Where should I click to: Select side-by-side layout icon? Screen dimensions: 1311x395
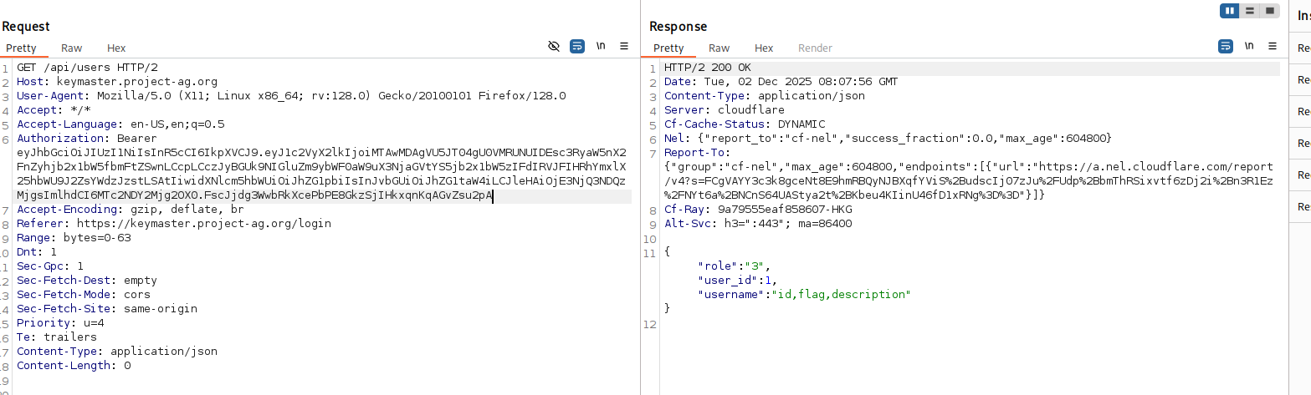pyautogui.click(x=1229, y=11)
